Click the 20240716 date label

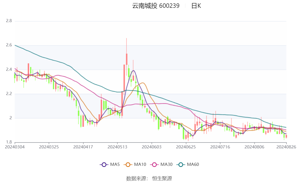220,147
